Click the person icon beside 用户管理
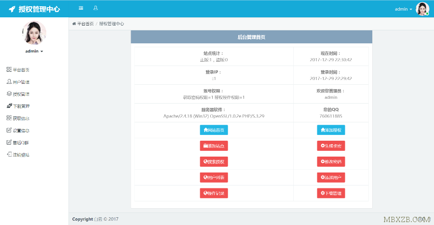434x225 pixels. (x=9, y=81)
